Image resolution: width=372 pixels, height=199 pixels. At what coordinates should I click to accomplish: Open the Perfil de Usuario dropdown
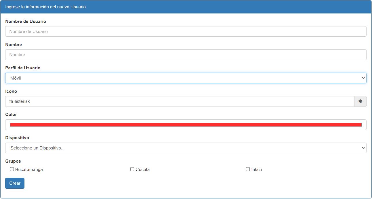pos(186,78)
